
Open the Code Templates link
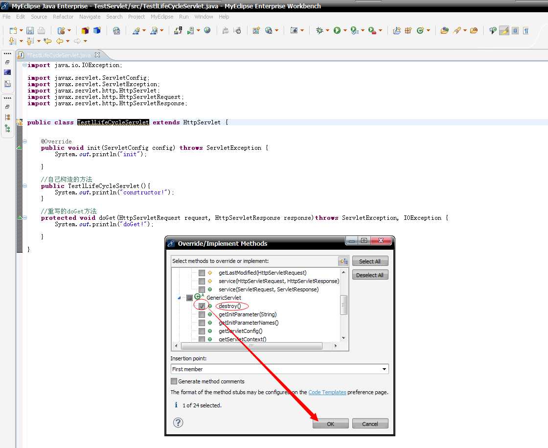[327, 392]
